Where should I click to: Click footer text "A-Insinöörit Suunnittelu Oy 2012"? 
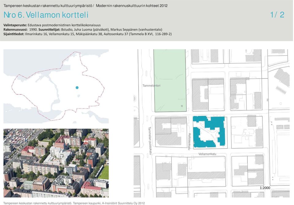123,203
